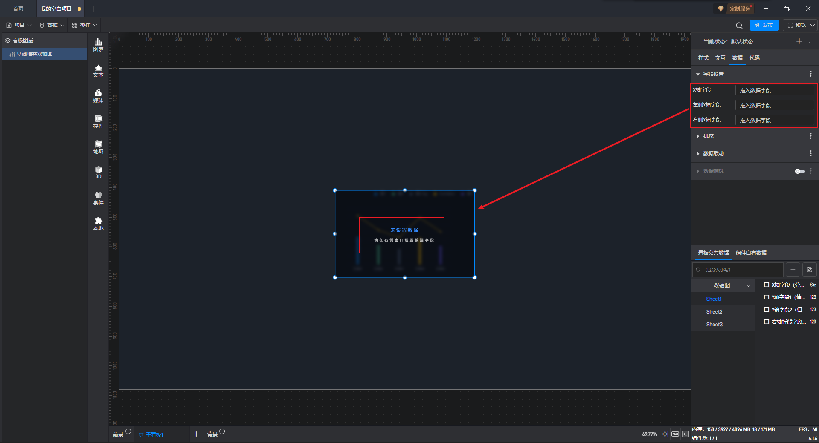Switch to 看板公共数据 tab
The image size is (819, 443).
714,253
